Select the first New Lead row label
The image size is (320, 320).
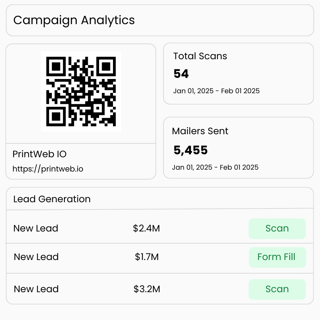[x=36, y=228]
